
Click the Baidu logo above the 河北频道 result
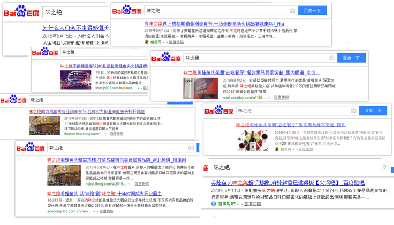pyautogui.click(x=32, y=148)
